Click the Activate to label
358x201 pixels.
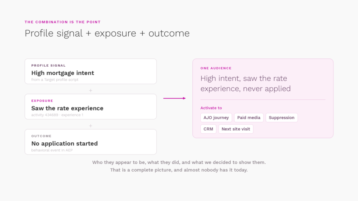pos(211,108)
